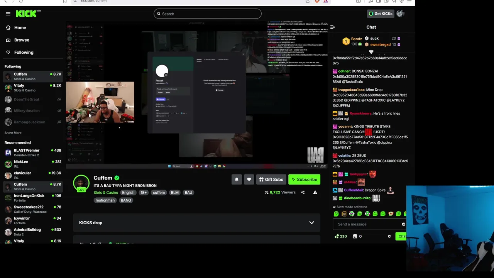Open NickLee recommended channel

pyautogui.click(x=33, y=164)
